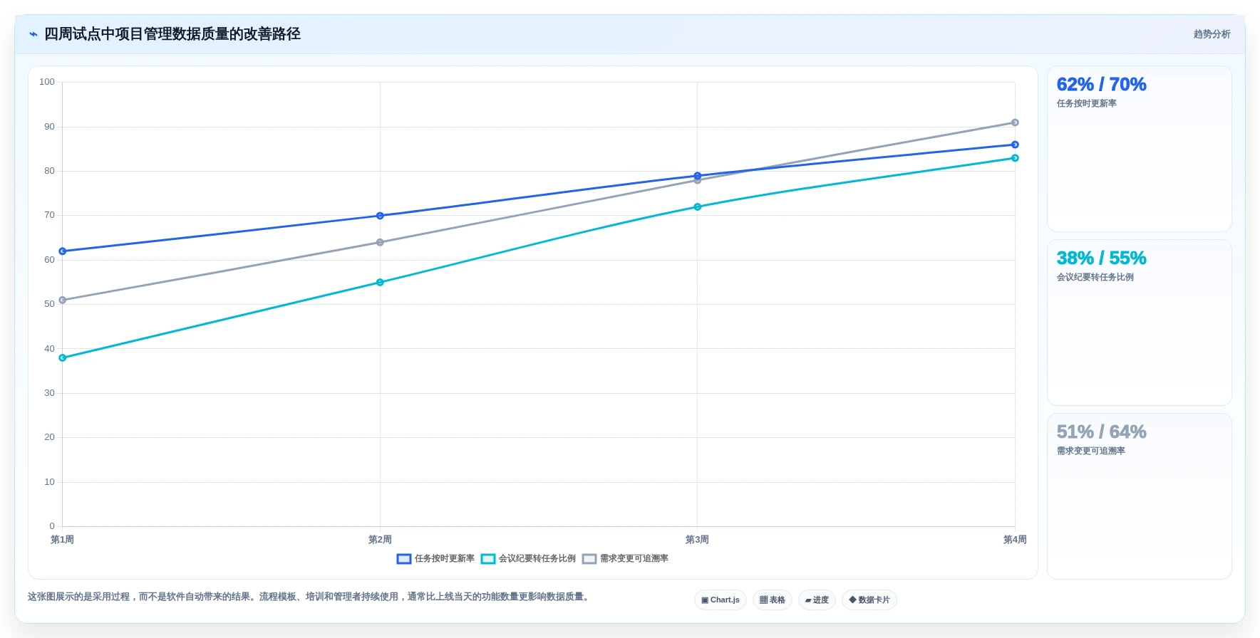Click card caption 会议纪要转任务比例
This screenshot has width=1260, height=638.
(1095, 278)
